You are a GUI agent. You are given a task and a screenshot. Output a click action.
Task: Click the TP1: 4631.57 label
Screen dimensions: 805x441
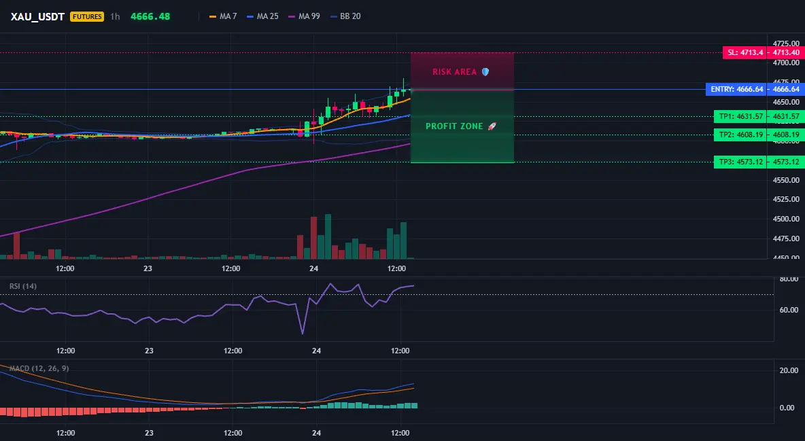[740, 117]
